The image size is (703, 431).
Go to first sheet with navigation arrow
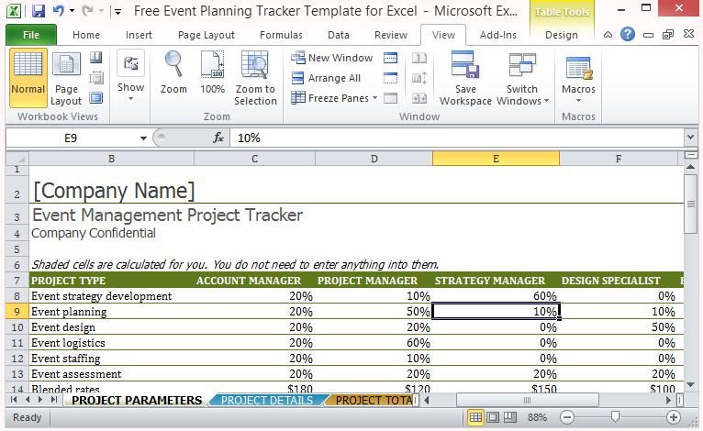[14, 400]
